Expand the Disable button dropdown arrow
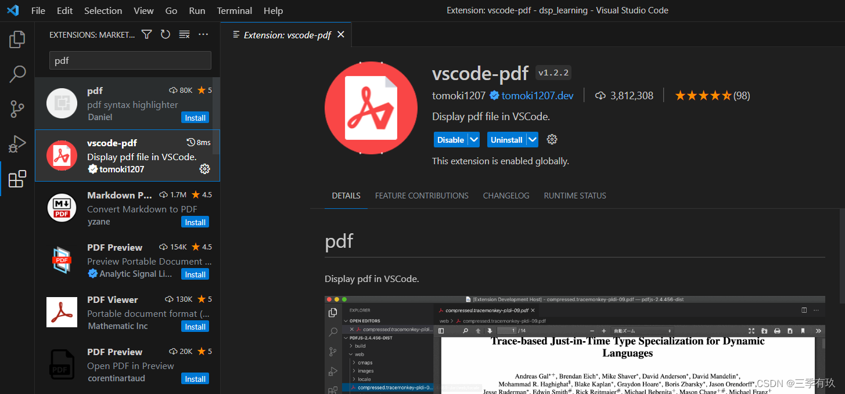Image resolution: width=845 pixels, height=394 pixels. [x=474, y=139]
